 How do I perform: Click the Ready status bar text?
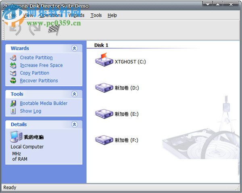(x=10, y=187)
